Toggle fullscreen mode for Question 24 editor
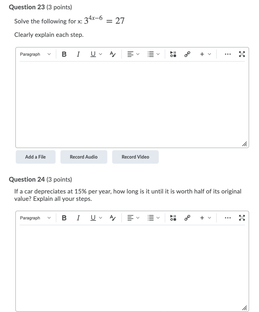 [242, 218]
